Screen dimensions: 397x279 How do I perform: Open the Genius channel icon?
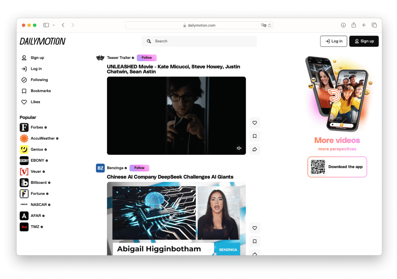click(24, 149)
